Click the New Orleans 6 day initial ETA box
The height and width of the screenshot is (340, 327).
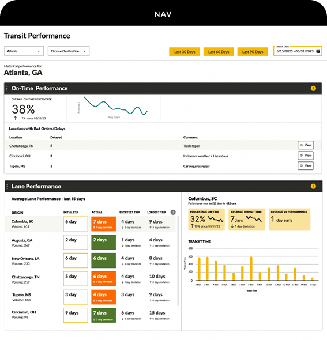point(76,260)
